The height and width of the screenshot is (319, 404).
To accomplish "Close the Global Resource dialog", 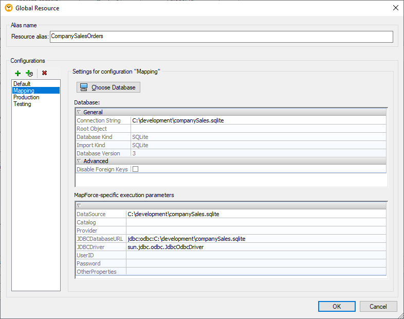I will [x=395, y=8].
